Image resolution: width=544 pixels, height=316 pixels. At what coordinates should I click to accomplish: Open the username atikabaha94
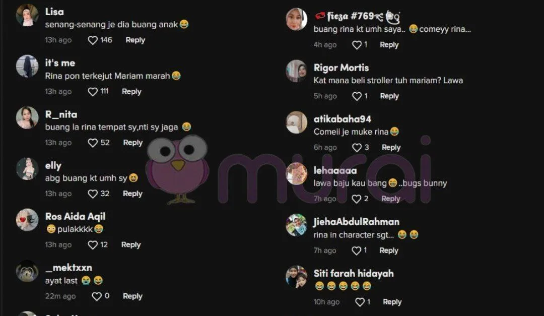point(343,119)
